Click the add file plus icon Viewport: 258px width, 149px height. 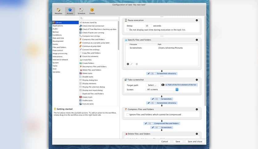[x=128, y=64]
